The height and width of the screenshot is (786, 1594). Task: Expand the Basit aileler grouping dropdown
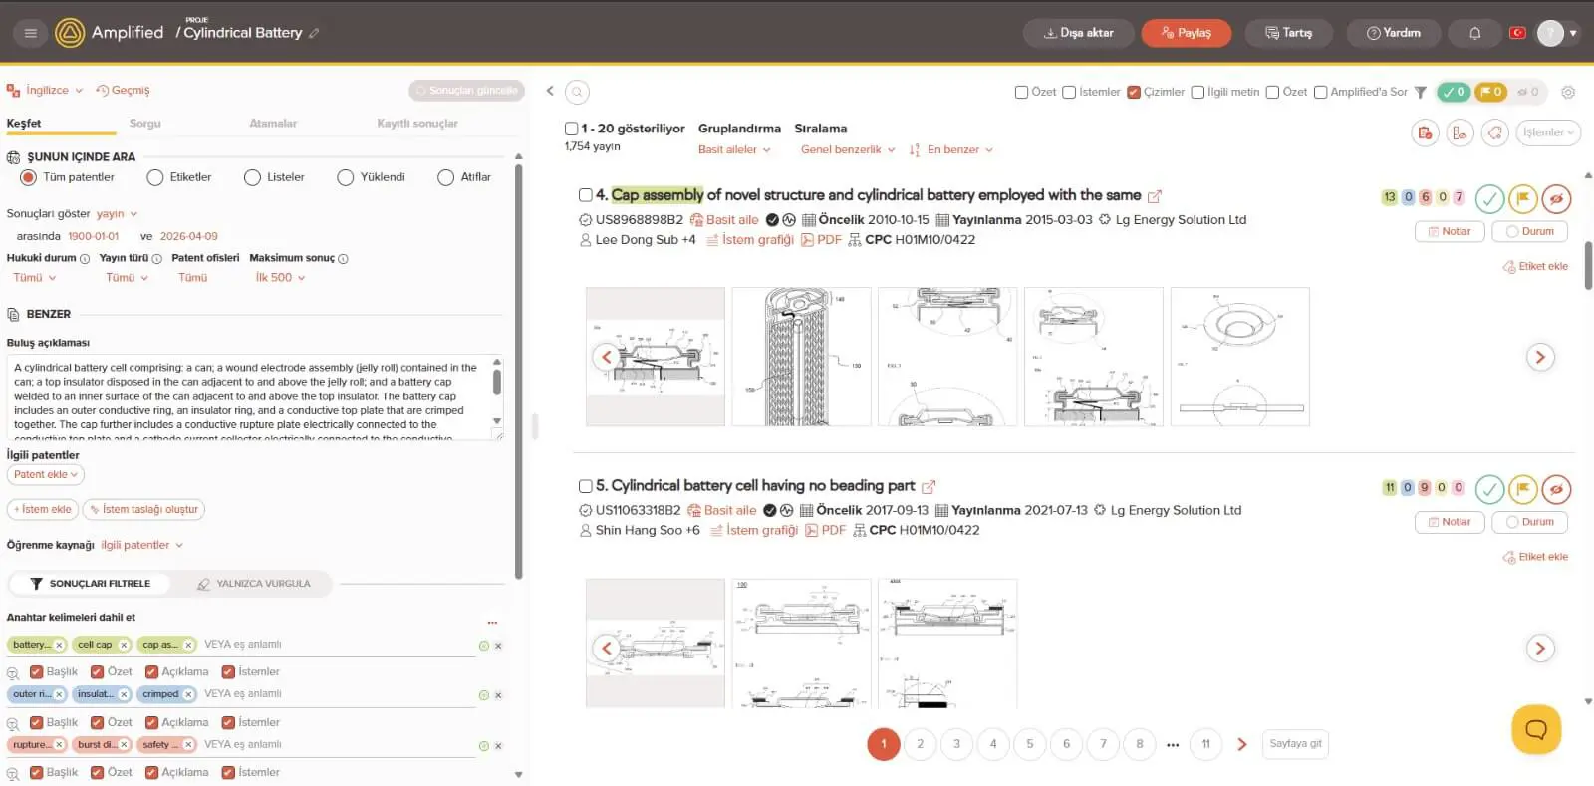(734, 149)
